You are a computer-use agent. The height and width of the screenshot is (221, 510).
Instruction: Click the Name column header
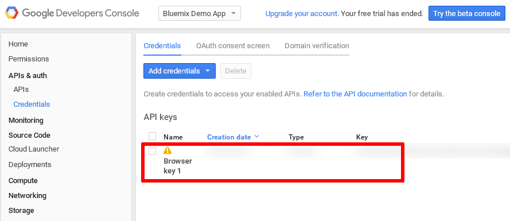pyautogui.click(x=173, y=137)
